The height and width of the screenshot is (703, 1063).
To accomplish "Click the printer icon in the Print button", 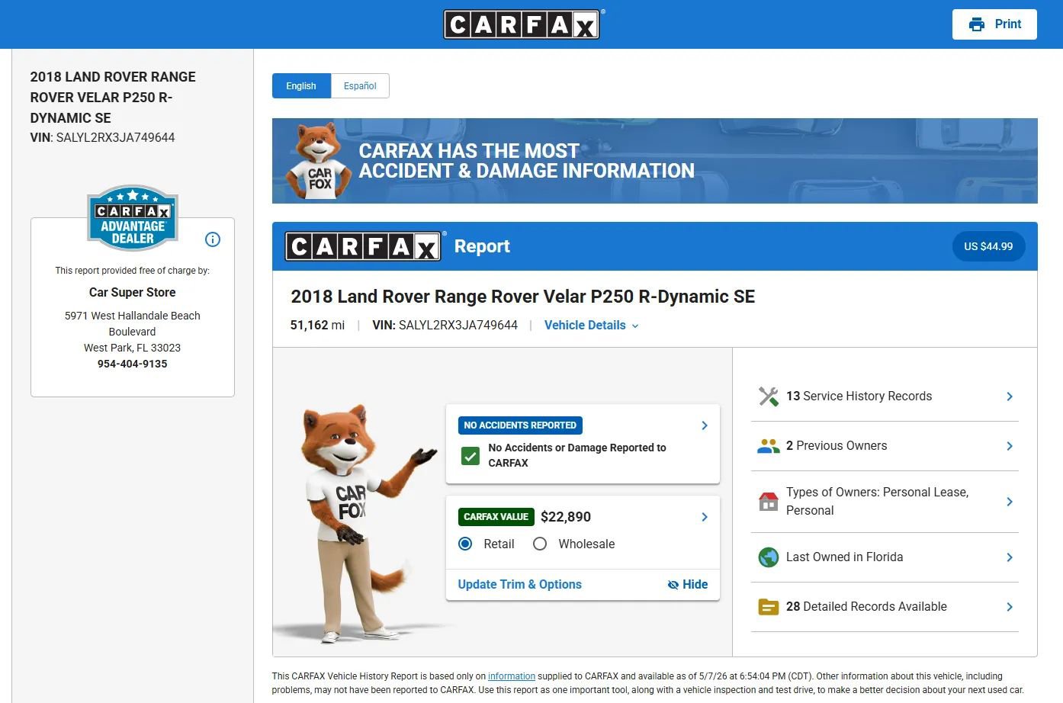I will 976,24.
